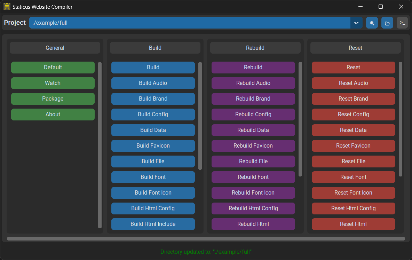Run Reset Data
The width and height of the screenshot is (412, 260).
pyautogui.click(x=354, y=130)
